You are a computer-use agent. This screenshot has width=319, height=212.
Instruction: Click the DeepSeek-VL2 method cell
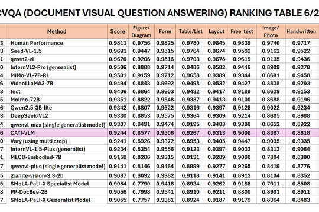tap(57, 115)
